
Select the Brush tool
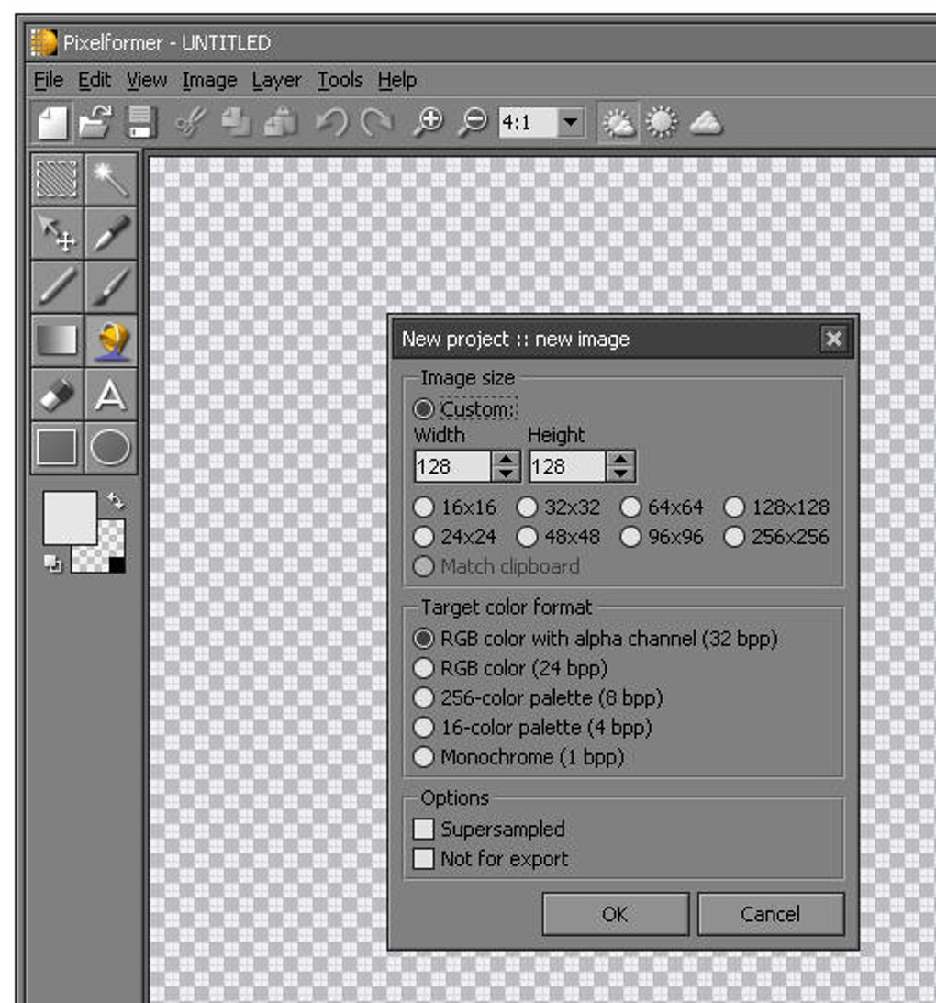(111, 286)
